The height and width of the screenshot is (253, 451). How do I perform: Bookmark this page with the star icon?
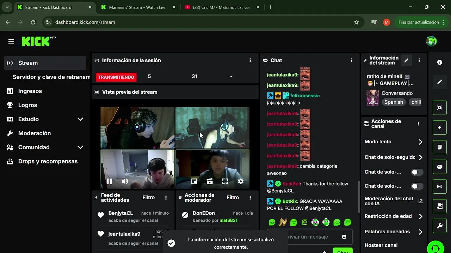coord(356,22)
